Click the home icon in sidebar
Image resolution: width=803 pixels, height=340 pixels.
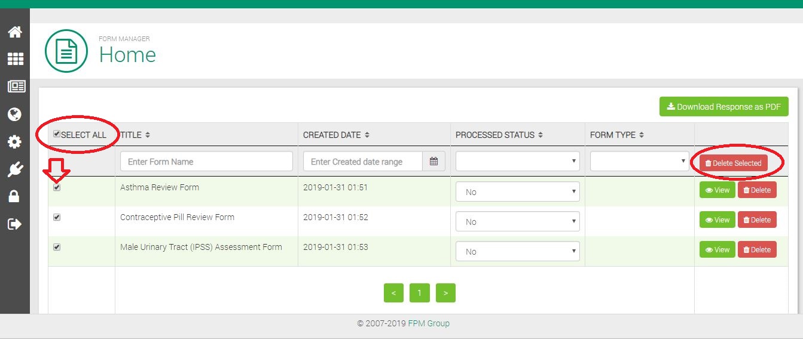(x=15, y=32)
